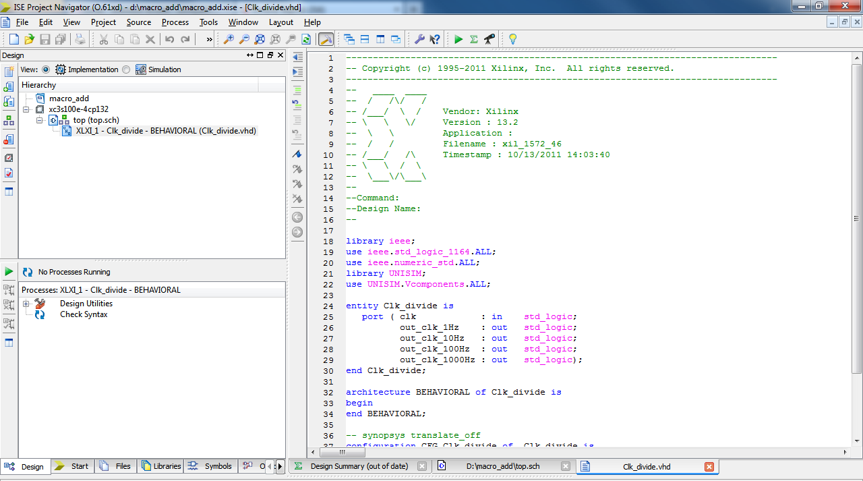
Task: Click the Print toolbar icon
Action: point(80,39)
